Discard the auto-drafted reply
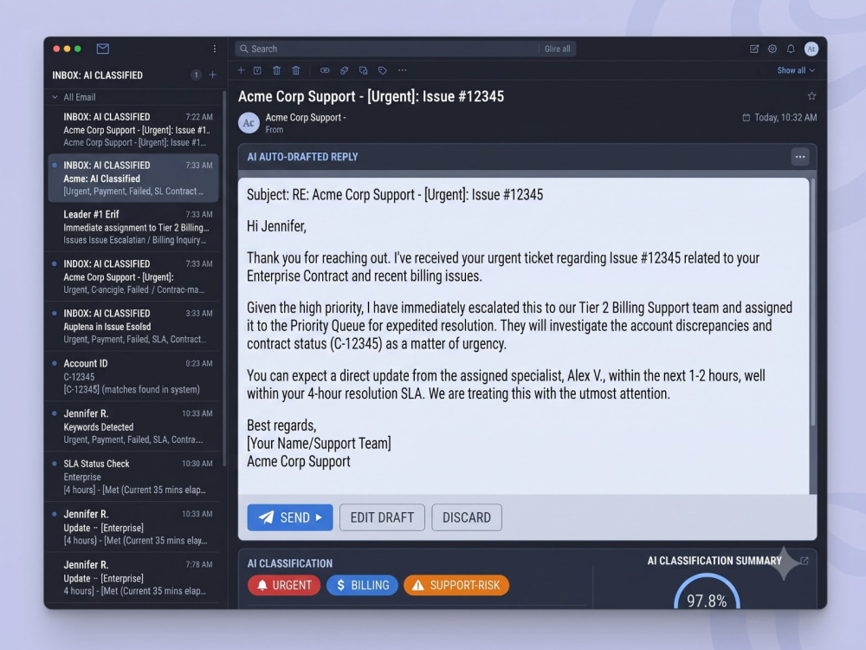Viewport: 866px width, 650px height. (467, 517)
